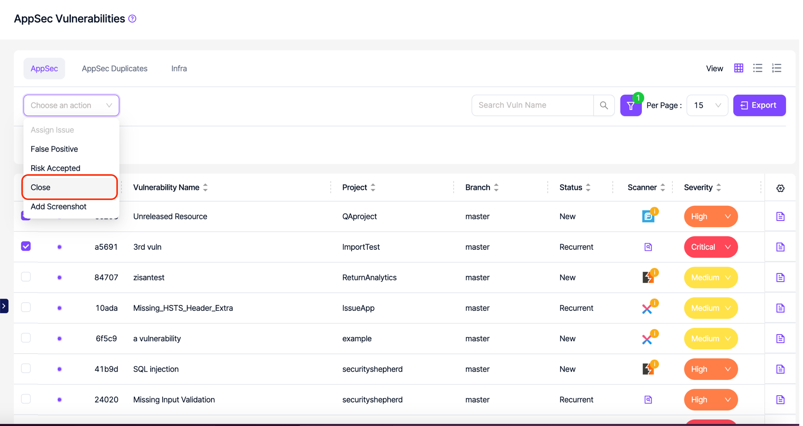803x426 pixels.
Task: Click the Search Vuln Name field
Action: pos(532,105)
